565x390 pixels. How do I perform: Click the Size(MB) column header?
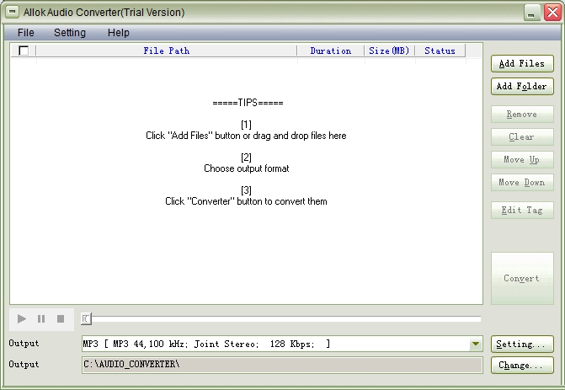click(x=390, y=51)
